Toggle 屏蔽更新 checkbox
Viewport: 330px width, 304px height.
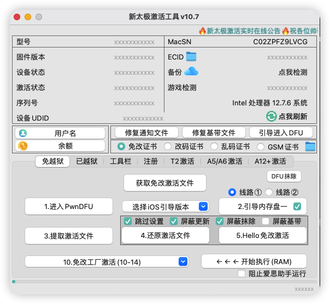click(x=174, y=221)
